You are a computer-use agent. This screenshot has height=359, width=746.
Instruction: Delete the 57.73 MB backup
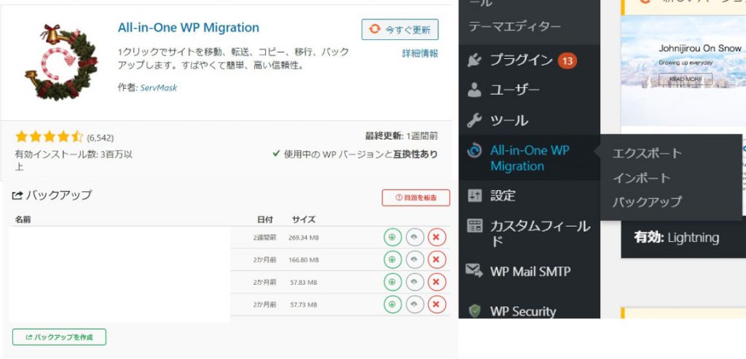click(x=437, y=304)
